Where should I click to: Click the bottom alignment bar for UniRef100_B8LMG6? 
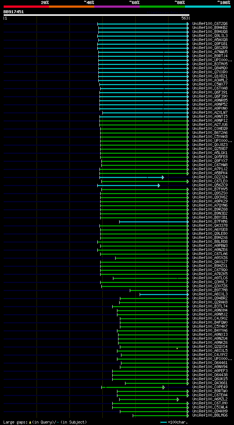pyautogui.click(x=161, y=416)
